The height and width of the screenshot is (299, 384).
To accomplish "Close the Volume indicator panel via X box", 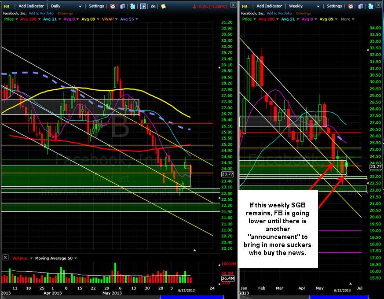I will [5, 258].
